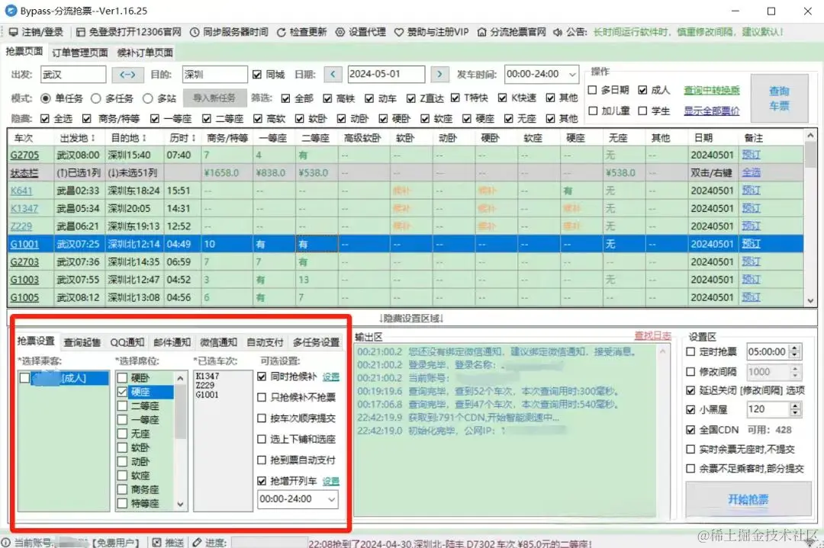
Task: Swap departure and destination stations button
Action: click(127, 75)
